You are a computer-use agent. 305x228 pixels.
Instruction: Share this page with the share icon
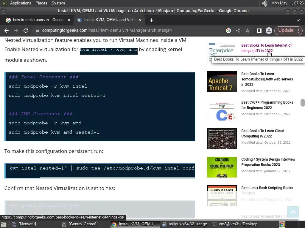(238, 31)
